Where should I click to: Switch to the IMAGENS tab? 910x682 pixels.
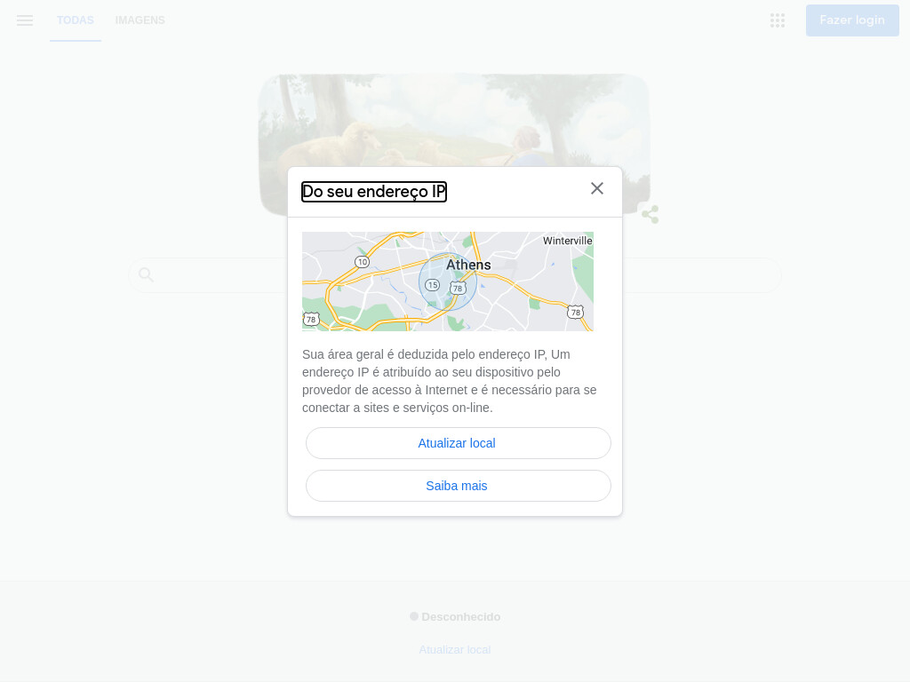pyautogui.click(x=140, y=20)
